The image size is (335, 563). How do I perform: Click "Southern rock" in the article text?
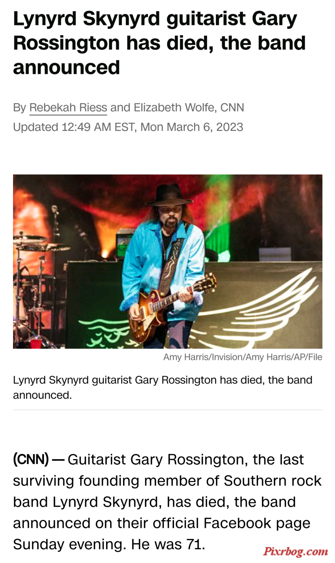tap(272, 481)
